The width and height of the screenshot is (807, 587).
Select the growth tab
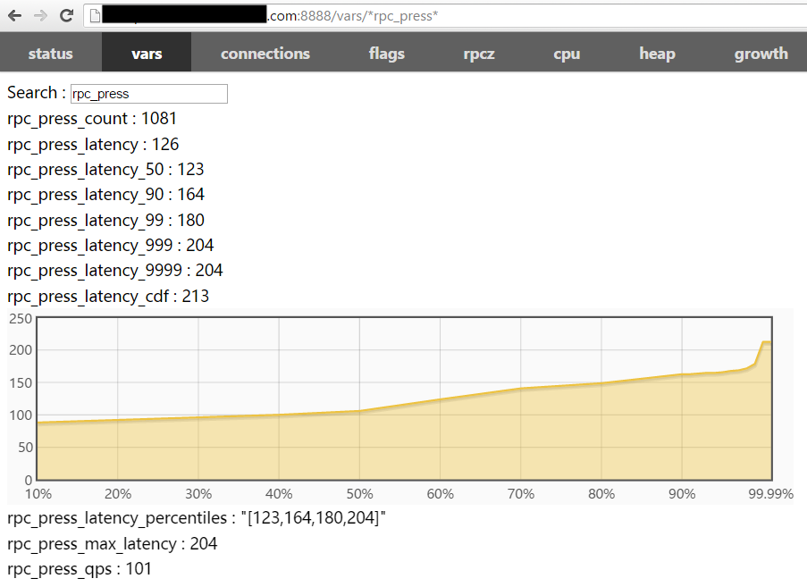coord(761,54)
